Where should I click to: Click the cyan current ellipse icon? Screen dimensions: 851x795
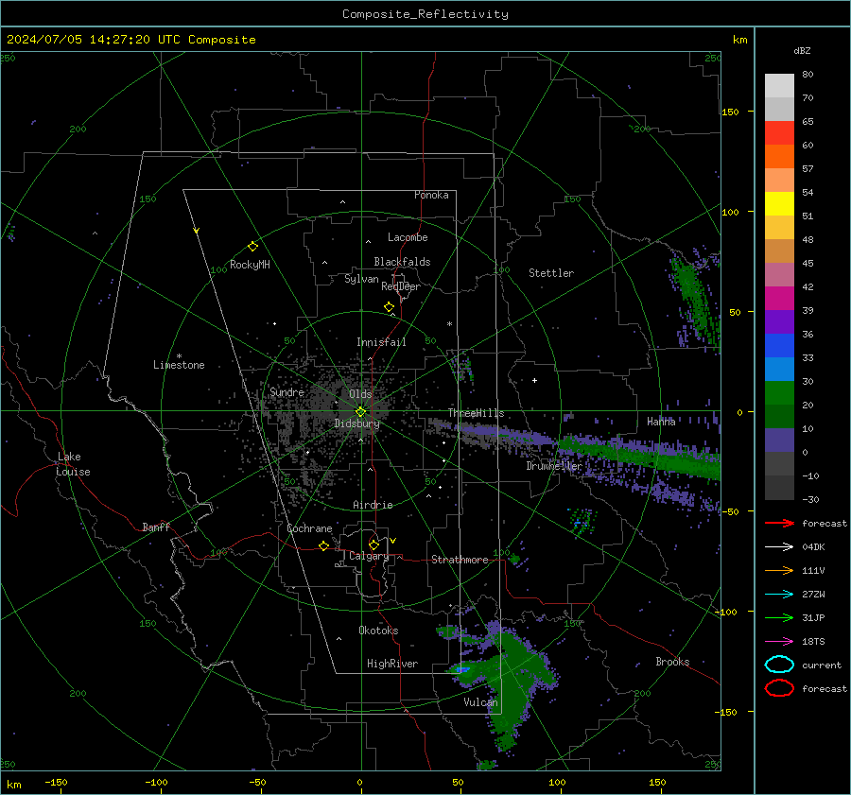[779, 665]
